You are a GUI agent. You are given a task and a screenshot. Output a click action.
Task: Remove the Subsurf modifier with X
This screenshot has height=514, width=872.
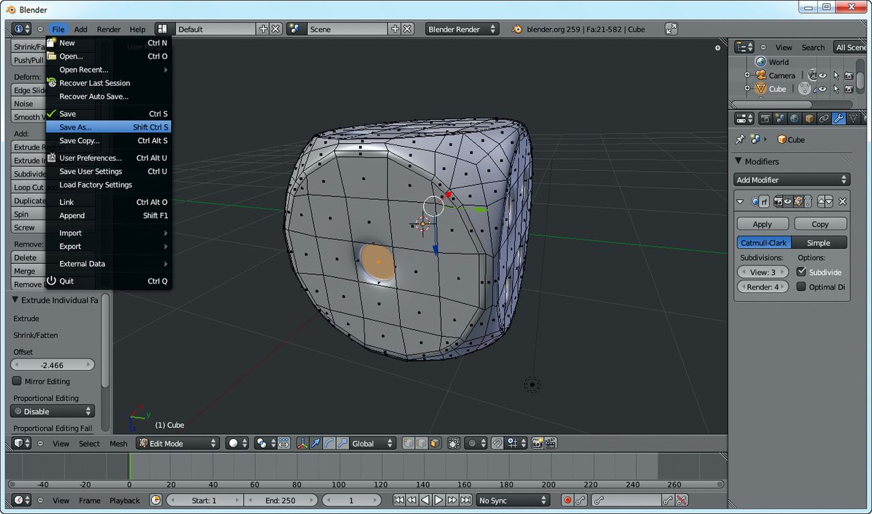[x=842, y=202]
